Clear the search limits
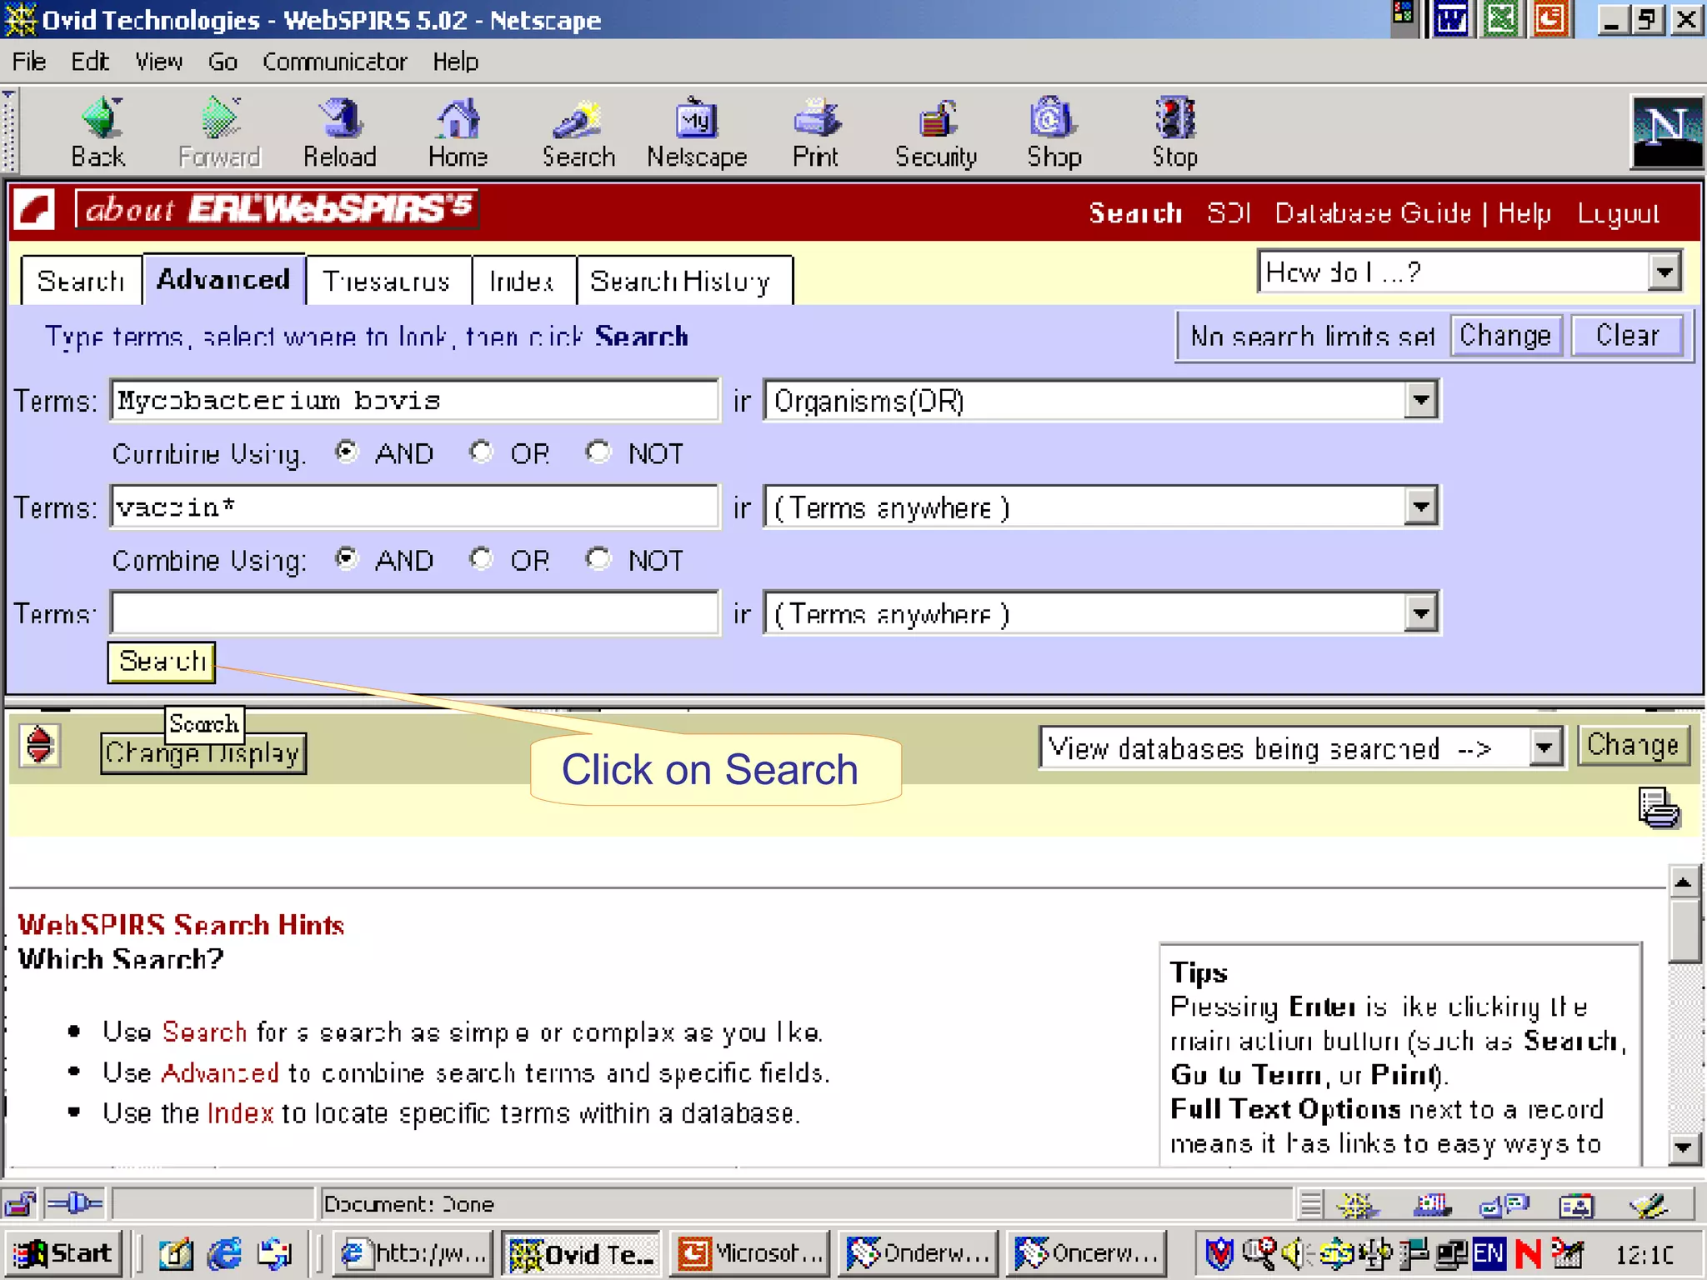The image size is (1707, 1280). click(1627, 336)
